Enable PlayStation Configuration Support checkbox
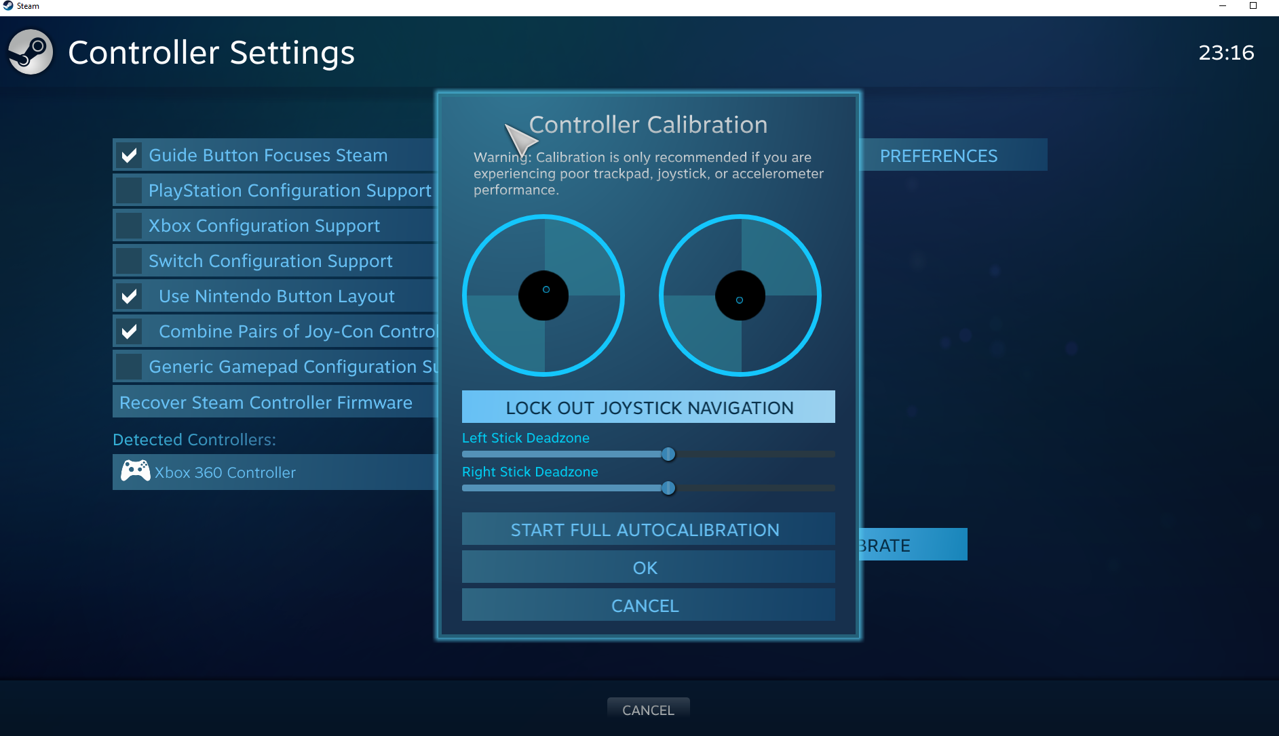This screenshot has height=736, width=1279. [x=129, y=190]
